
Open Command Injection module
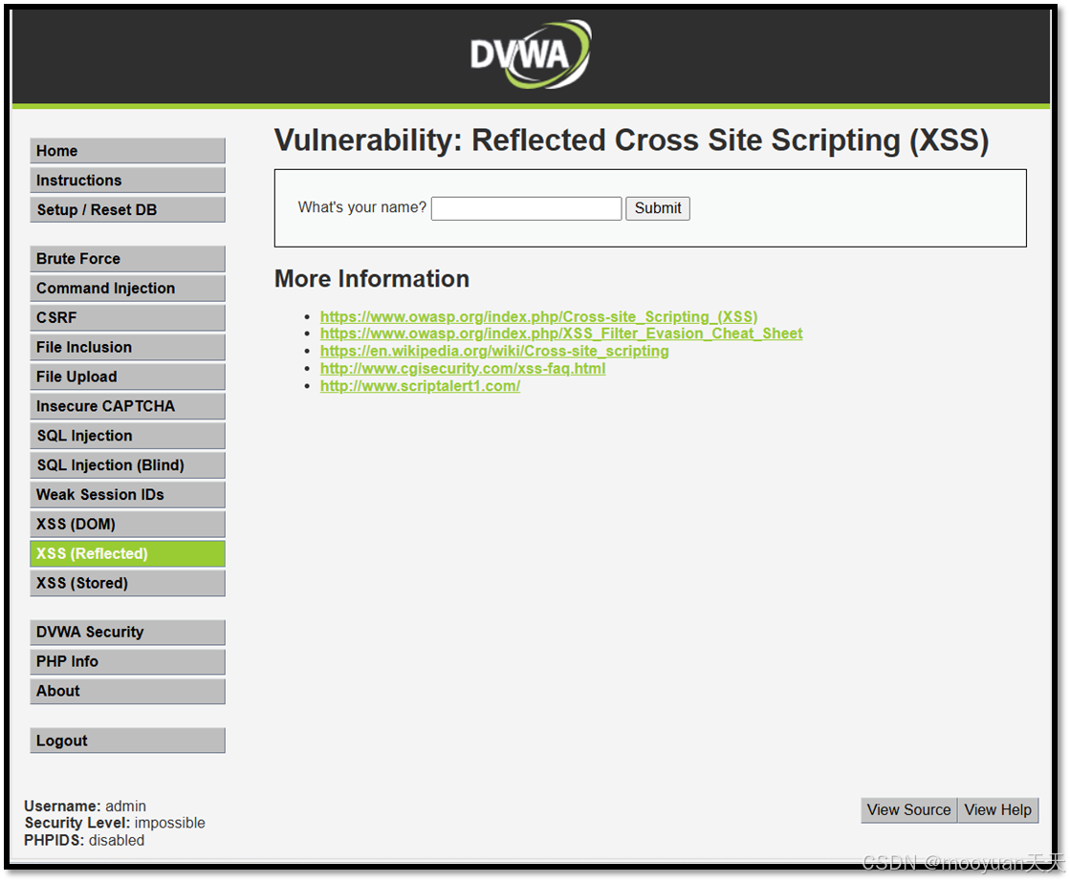[127, 288]
